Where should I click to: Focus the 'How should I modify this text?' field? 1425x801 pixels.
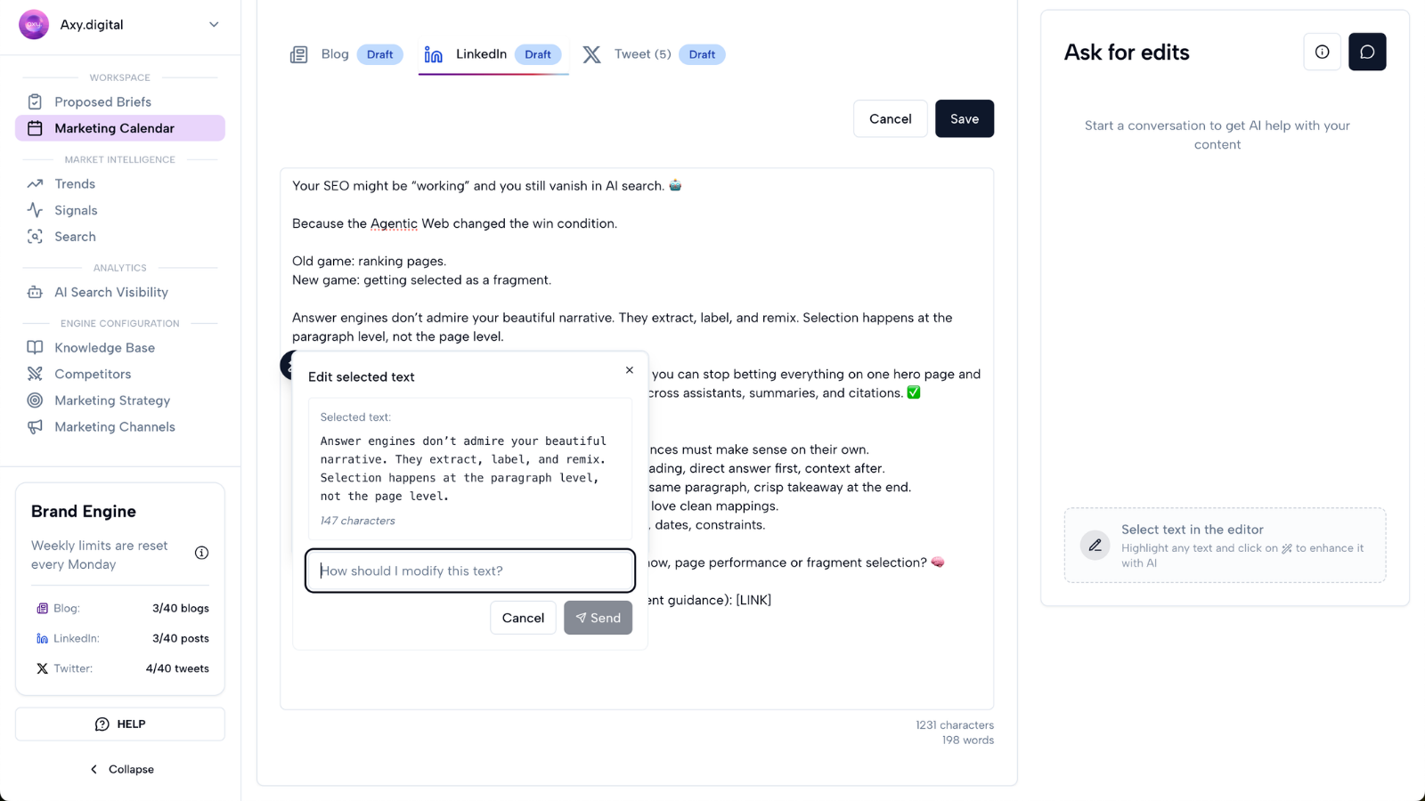[x=470, y=570]
